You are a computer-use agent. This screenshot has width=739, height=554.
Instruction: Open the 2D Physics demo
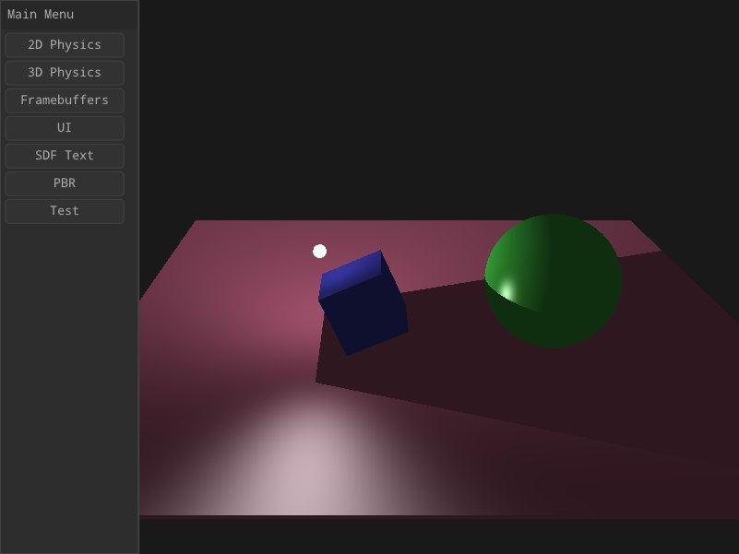click(x=65, y=45)
